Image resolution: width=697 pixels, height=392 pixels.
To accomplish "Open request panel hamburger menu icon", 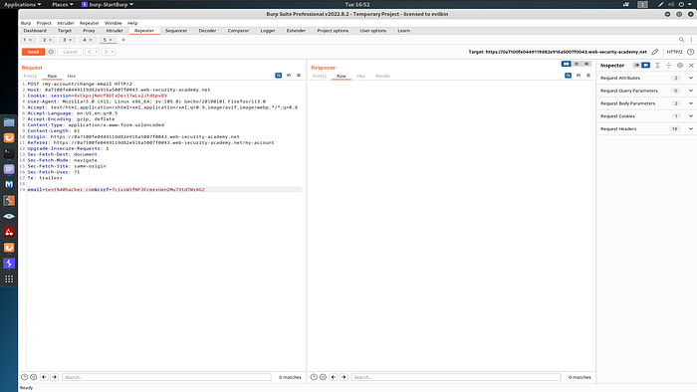I will 299,76.
